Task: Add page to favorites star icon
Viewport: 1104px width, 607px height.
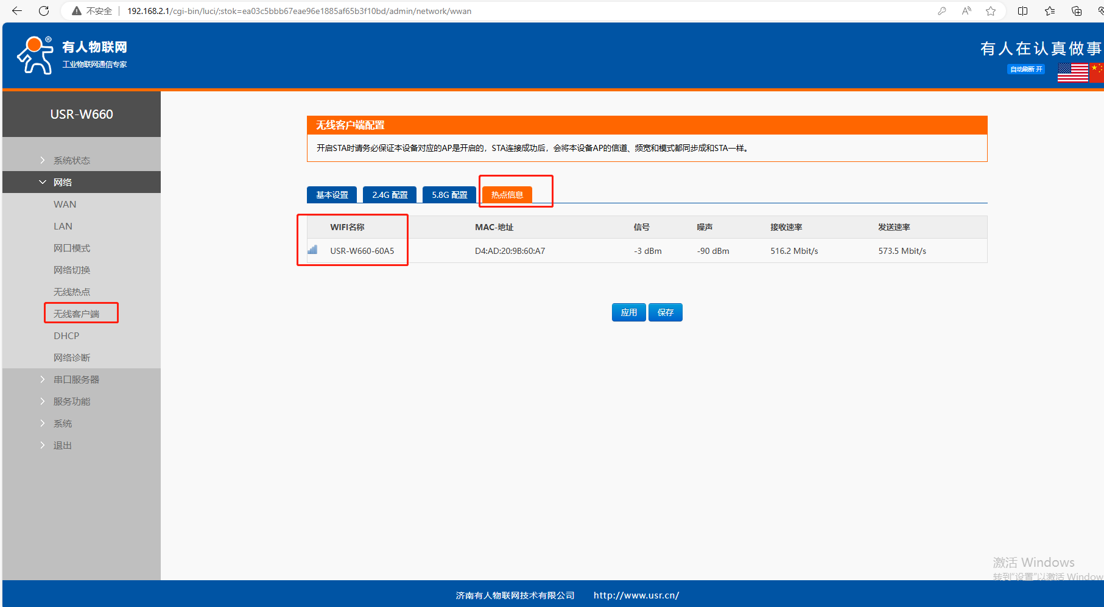Action: tap(991, 11)
